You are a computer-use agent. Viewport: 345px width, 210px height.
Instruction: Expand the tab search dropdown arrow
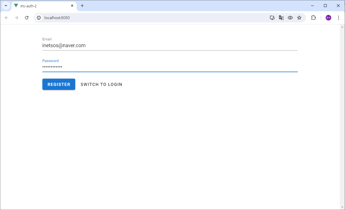coord(6,6)
